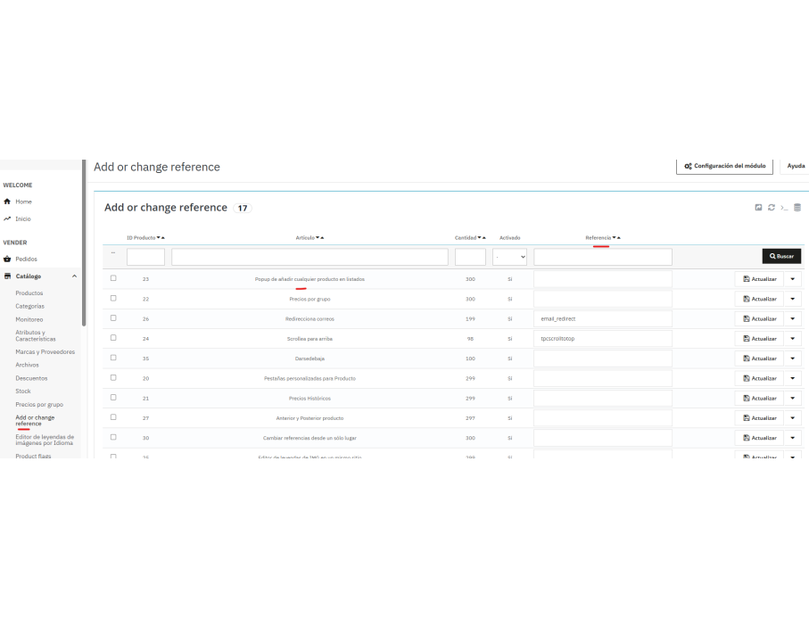Select checkbox for Anterior y Posterior producto
This screenshot has height=618, width=809.
(x=113, y=417)
